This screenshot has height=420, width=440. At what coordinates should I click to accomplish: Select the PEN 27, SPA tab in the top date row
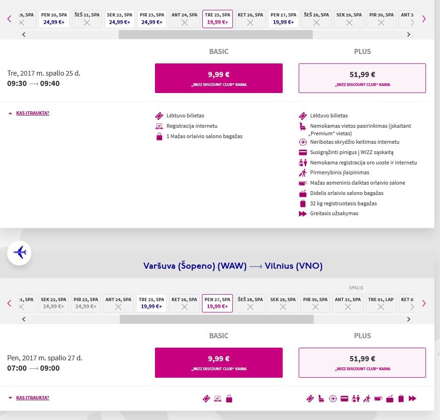(x=284, y=19)
